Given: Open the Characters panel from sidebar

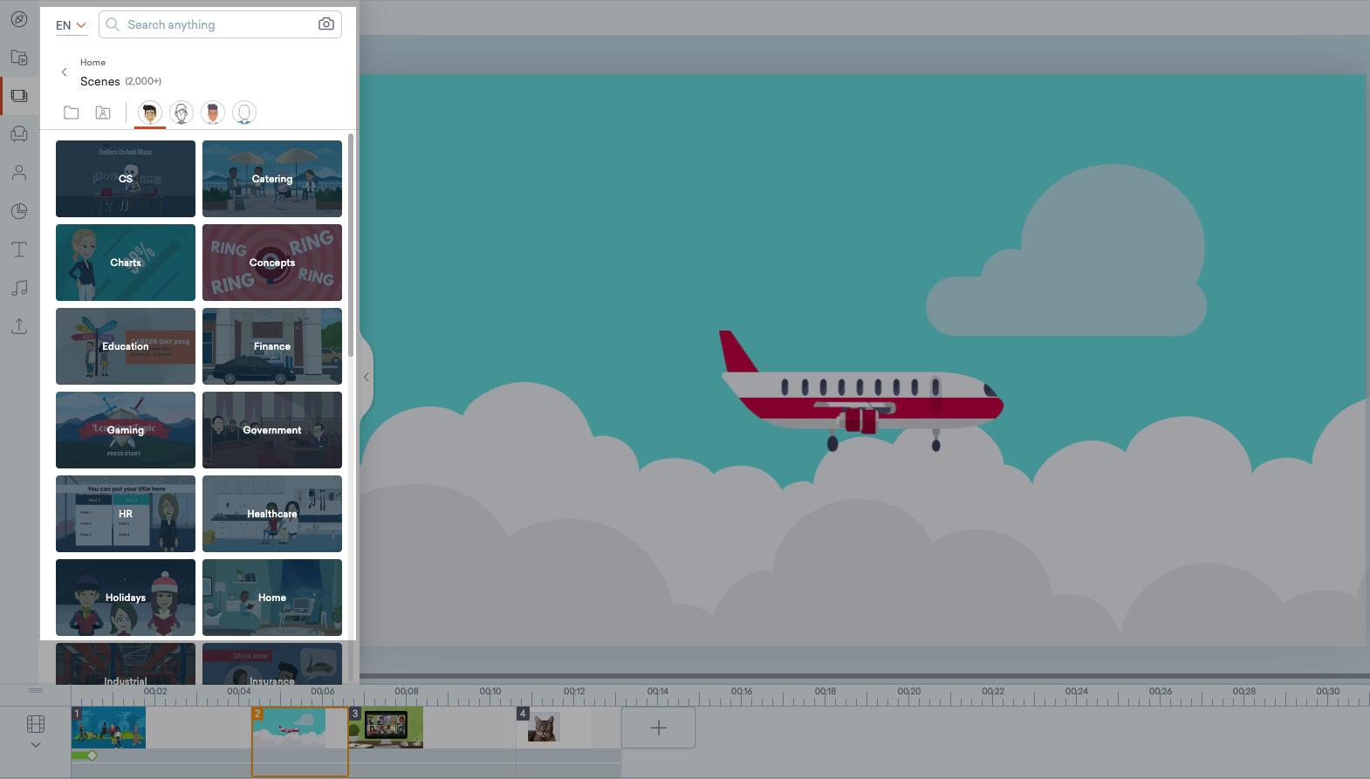Looking at the screenshot, I should [19, 173].
